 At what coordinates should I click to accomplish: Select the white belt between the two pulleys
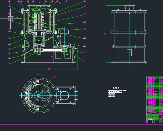pos(52,50)
